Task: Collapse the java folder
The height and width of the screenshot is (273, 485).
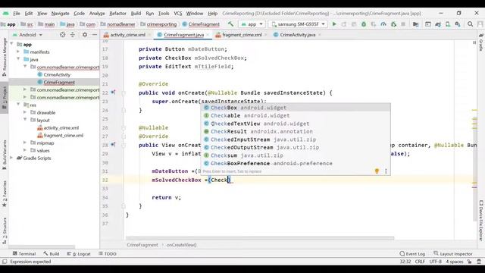Action: (18, 59)
